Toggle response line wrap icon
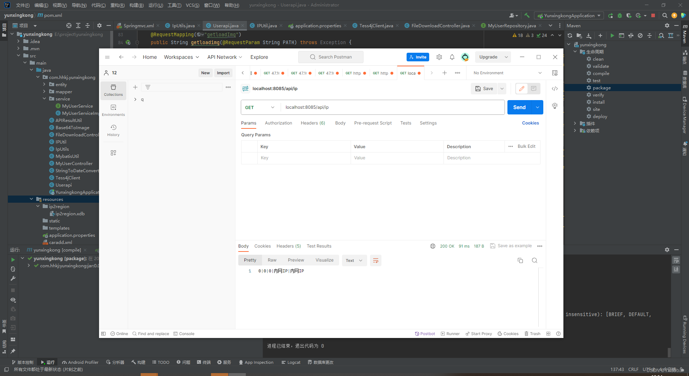689x376 pixels. click(376, 260)
